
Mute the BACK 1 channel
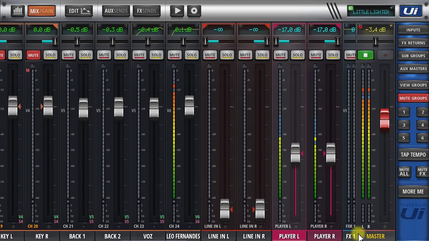click(69, 55)
